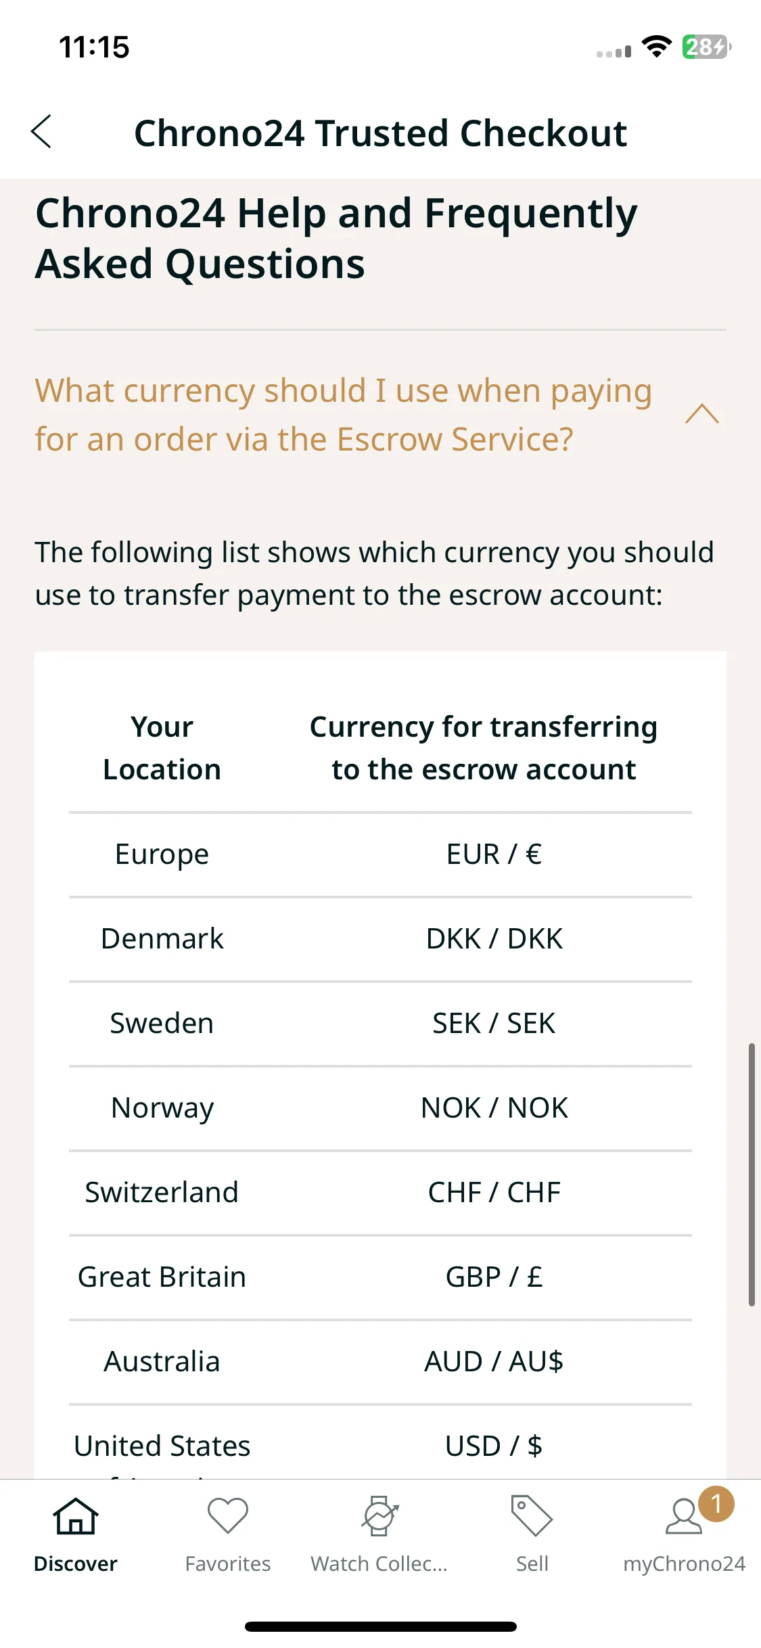This screenshot has height=1648, width=761.
Task: Open the Favorites heart icon
Action: point(228,1516)
